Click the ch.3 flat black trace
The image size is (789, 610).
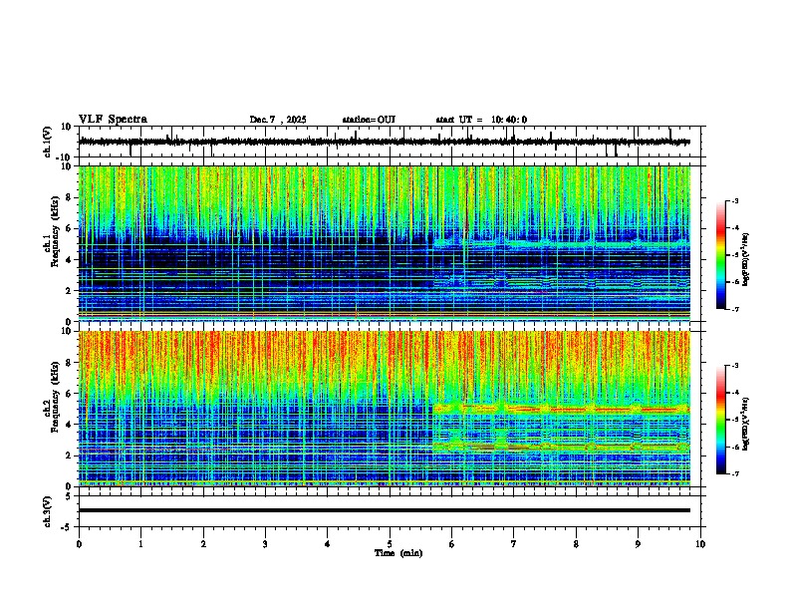(385, 510)
